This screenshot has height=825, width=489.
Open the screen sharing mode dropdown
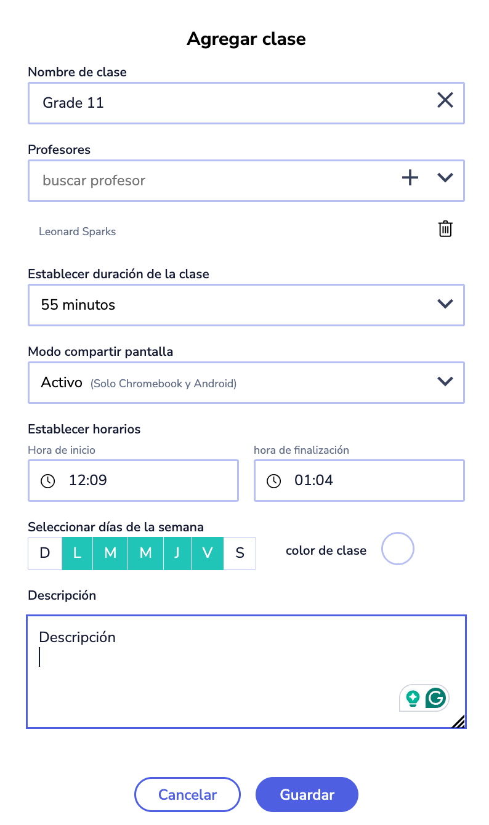246,382
